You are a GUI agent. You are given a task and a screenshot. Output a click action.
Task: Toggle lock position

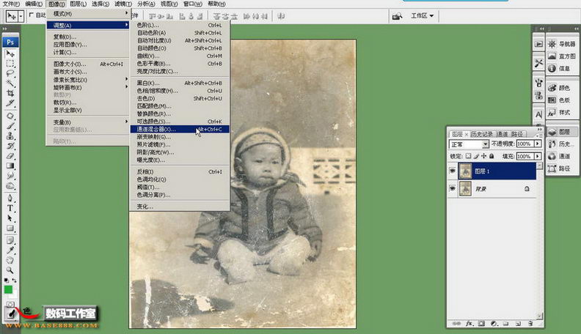(x=483, y=156)
